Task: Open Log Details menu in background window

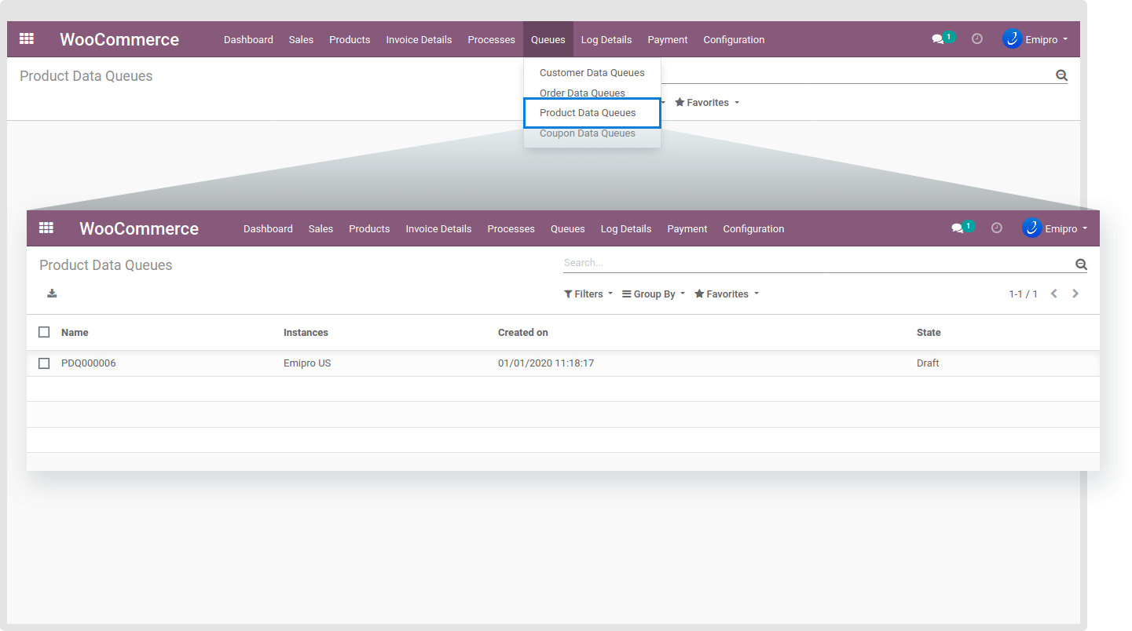Action: point(606,40)
